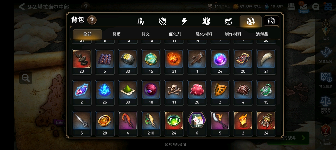336x150 pixels.
Task: Select the 消耗品 tab
Action: (x=262, y=34)
